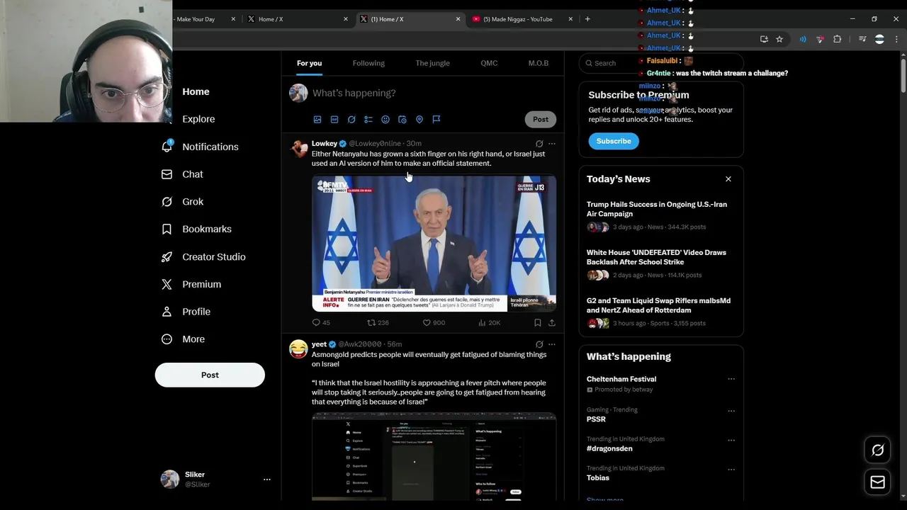This screenshot has width=907, height=510.
Task: Go to Profile via person icon
Action: [167, 312]
